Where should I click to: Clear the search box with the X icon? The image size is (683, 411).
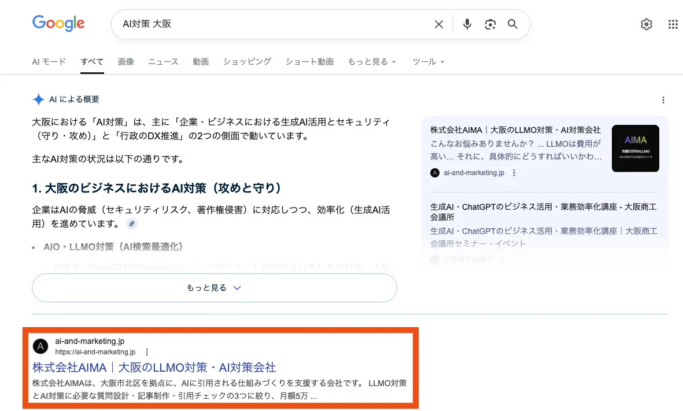pos(438,24)
